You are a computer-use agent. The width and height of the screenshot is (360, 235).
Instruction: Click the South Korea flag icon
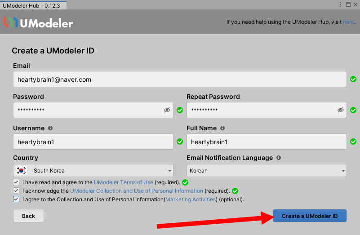coord(22,170)
